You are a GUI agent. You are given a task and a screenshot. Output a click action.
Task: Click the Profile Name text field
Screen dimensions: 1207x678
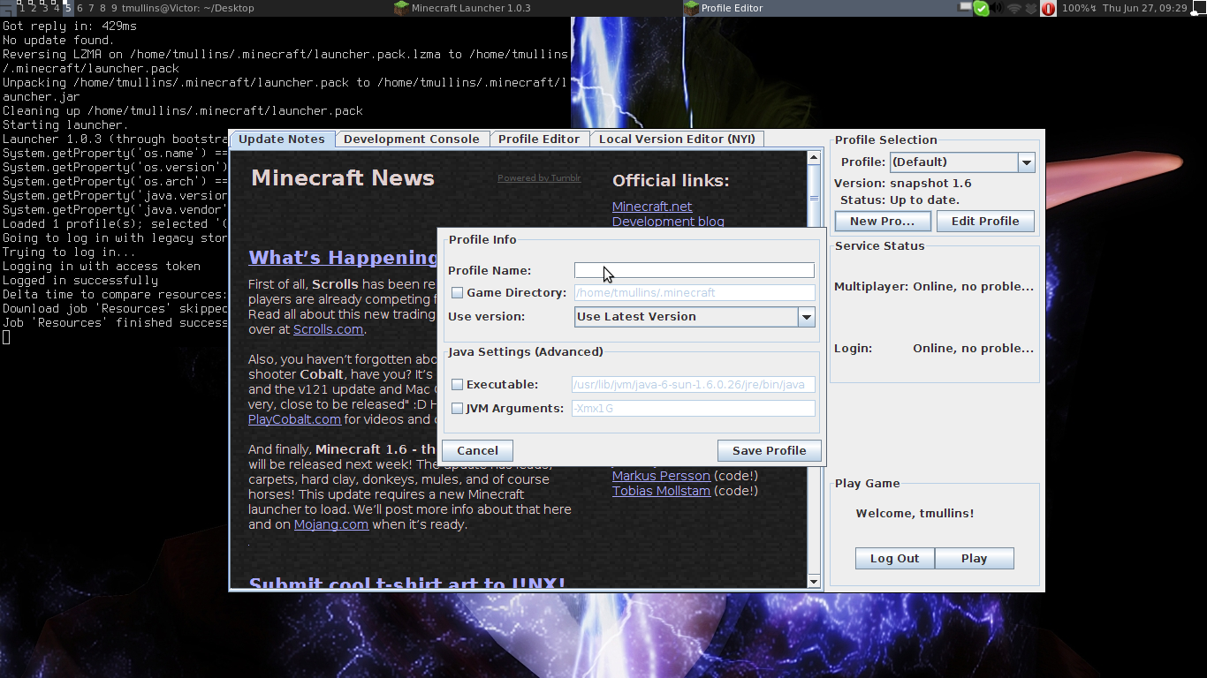694,270
